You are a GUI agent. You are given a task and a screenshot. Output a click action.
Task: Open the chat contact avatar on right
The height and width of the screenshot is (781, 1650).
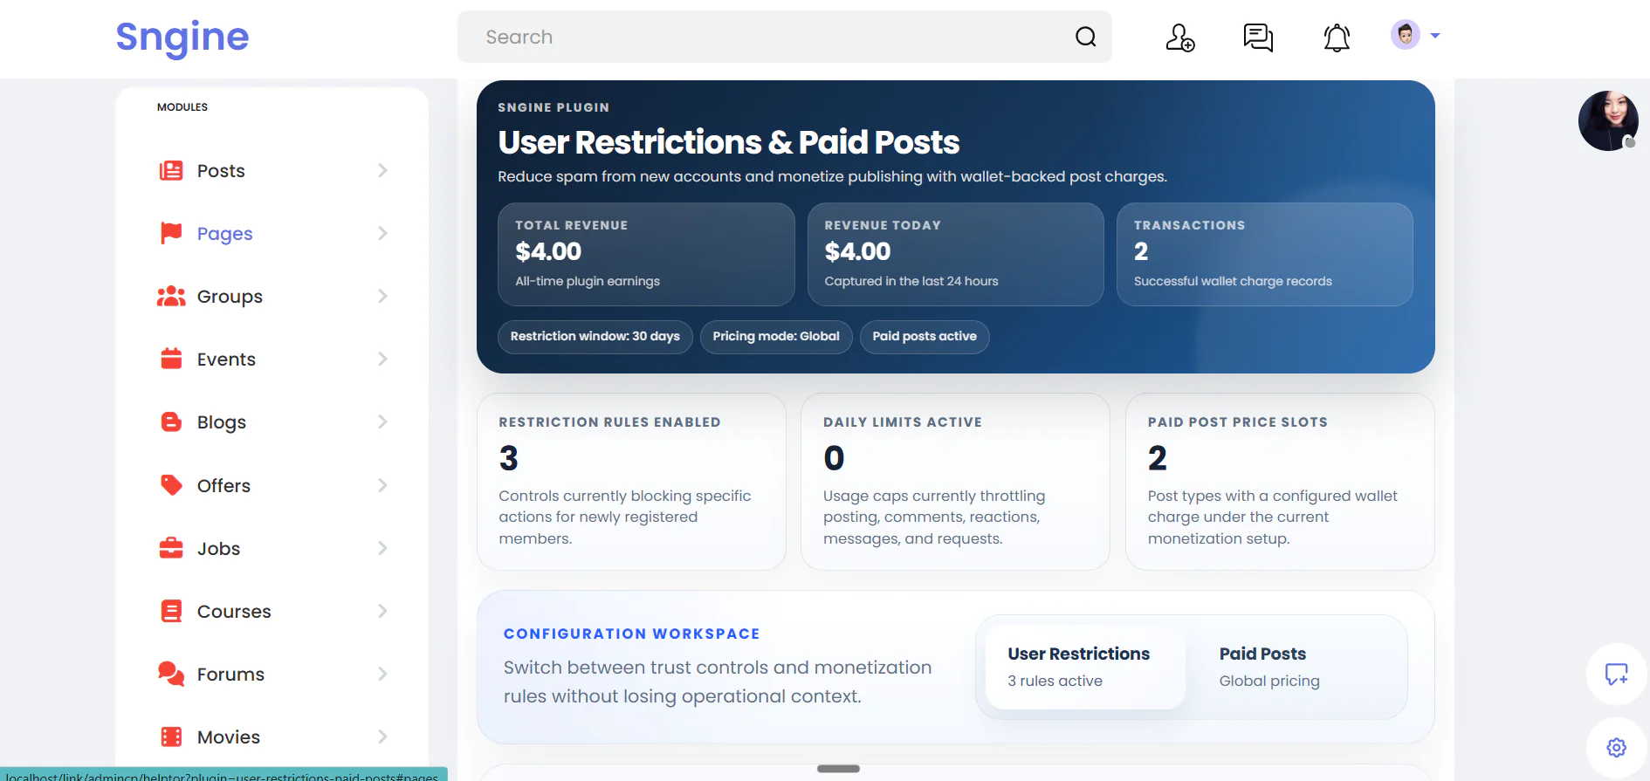point(1608,120)
